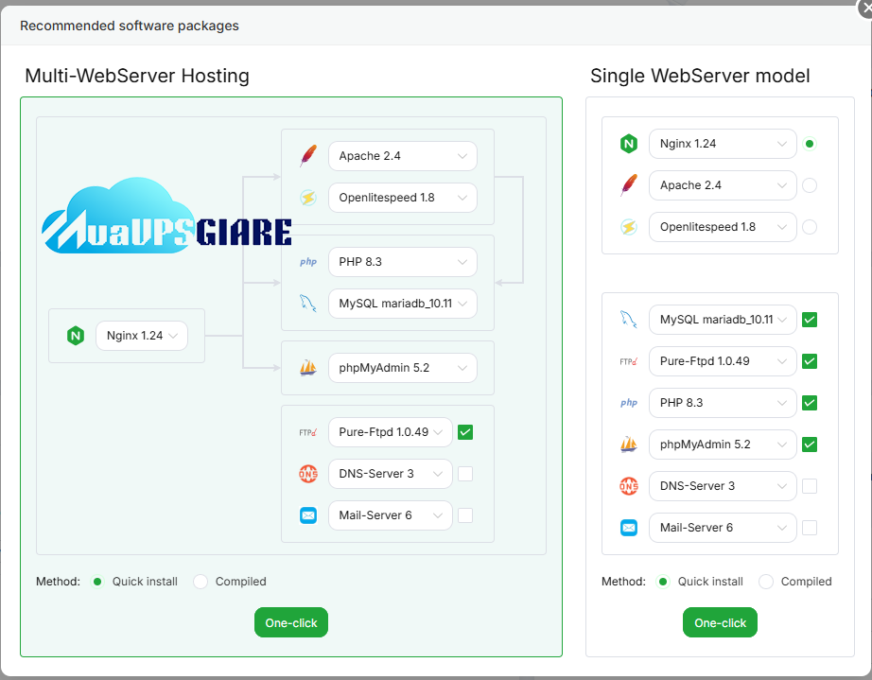Click the phpMyAdmin sailboat icon in Multi-WebServer panel
This screenshot has height=680, width=872.
(307, 368)
